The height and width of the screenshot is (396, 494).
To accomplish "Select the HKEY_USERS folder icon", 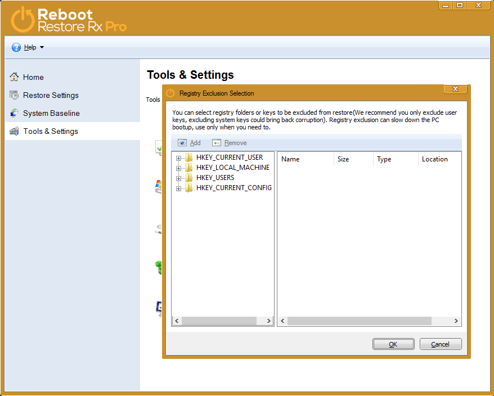I will click(x=189, y=178).
